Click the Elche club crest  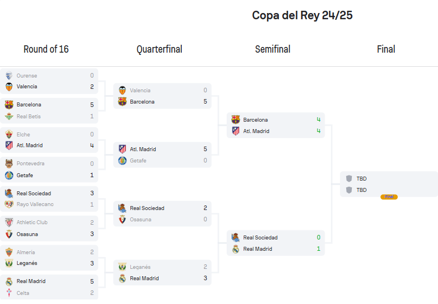(9, 134)
